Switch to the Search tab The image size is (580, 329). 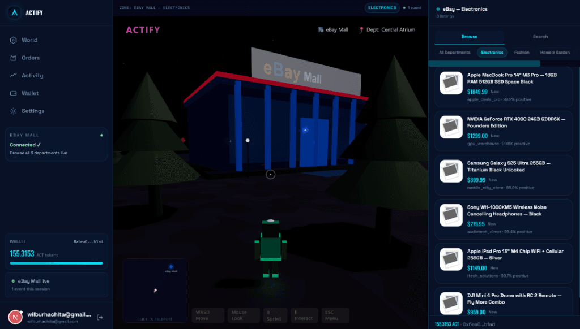[540, 36]
